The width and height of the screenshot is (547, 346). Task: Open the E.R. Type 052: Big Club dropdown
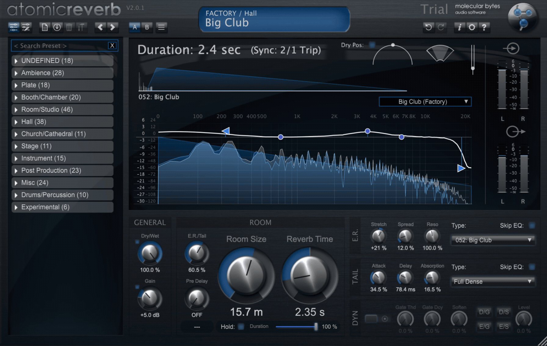coord(493,240)
